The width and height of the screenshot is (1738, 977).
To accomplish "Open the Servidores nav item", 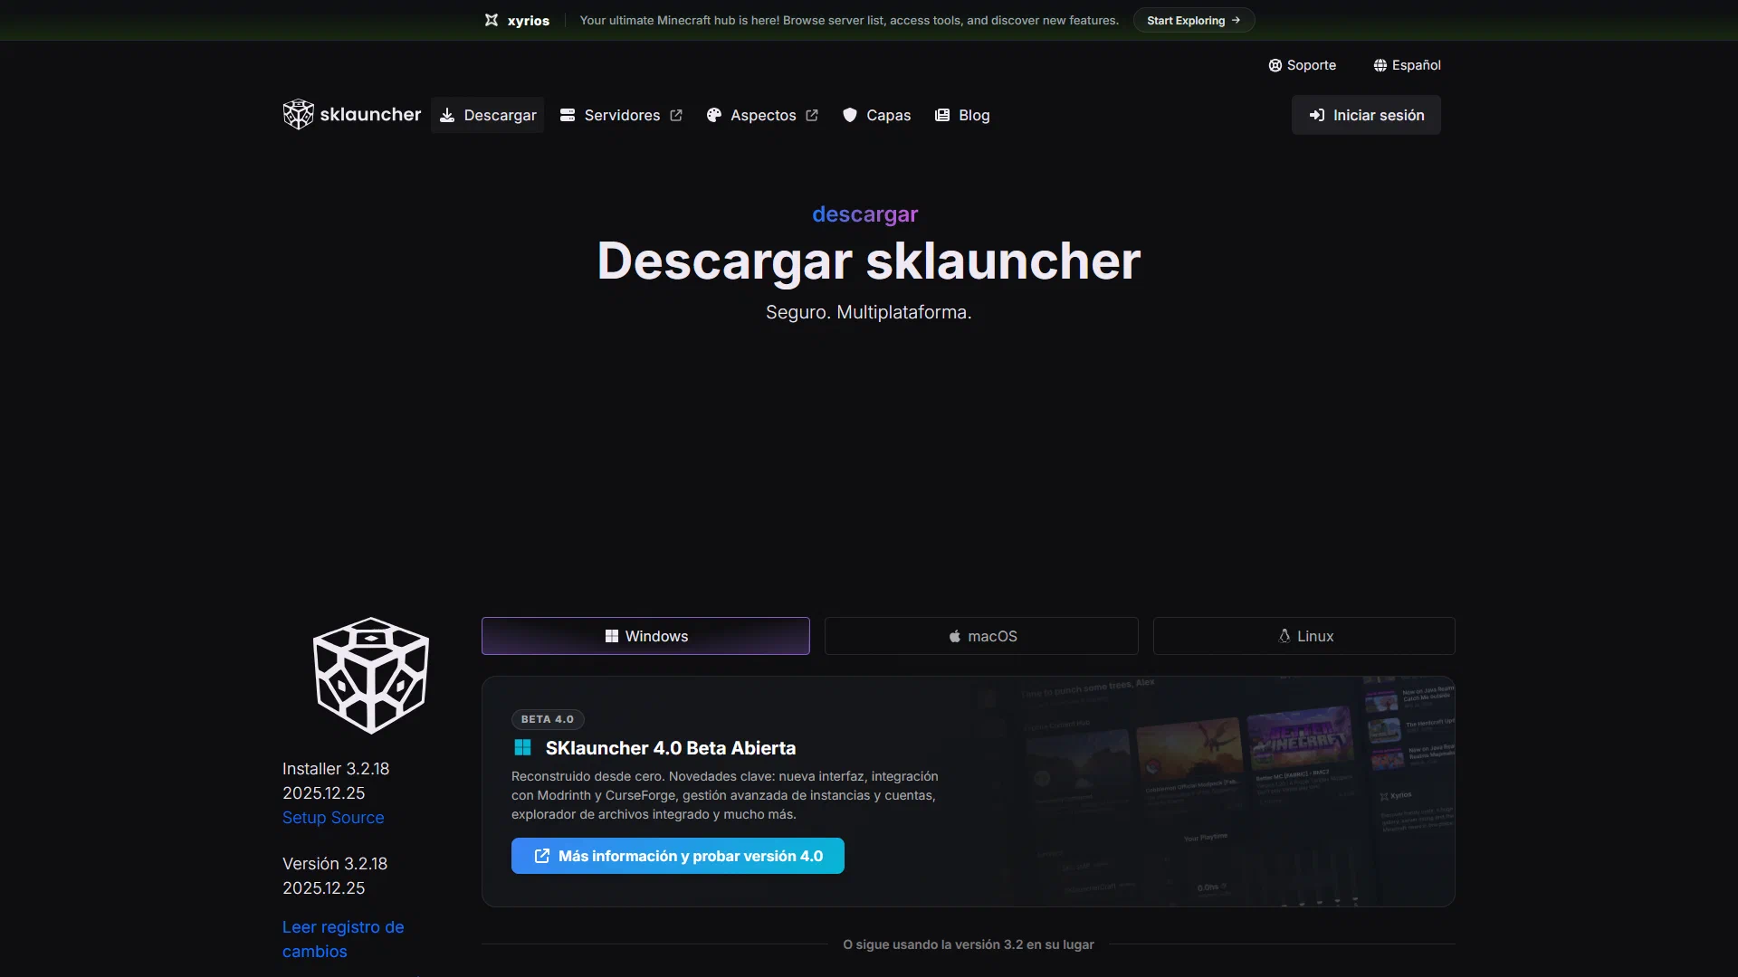I will (621, 115).
